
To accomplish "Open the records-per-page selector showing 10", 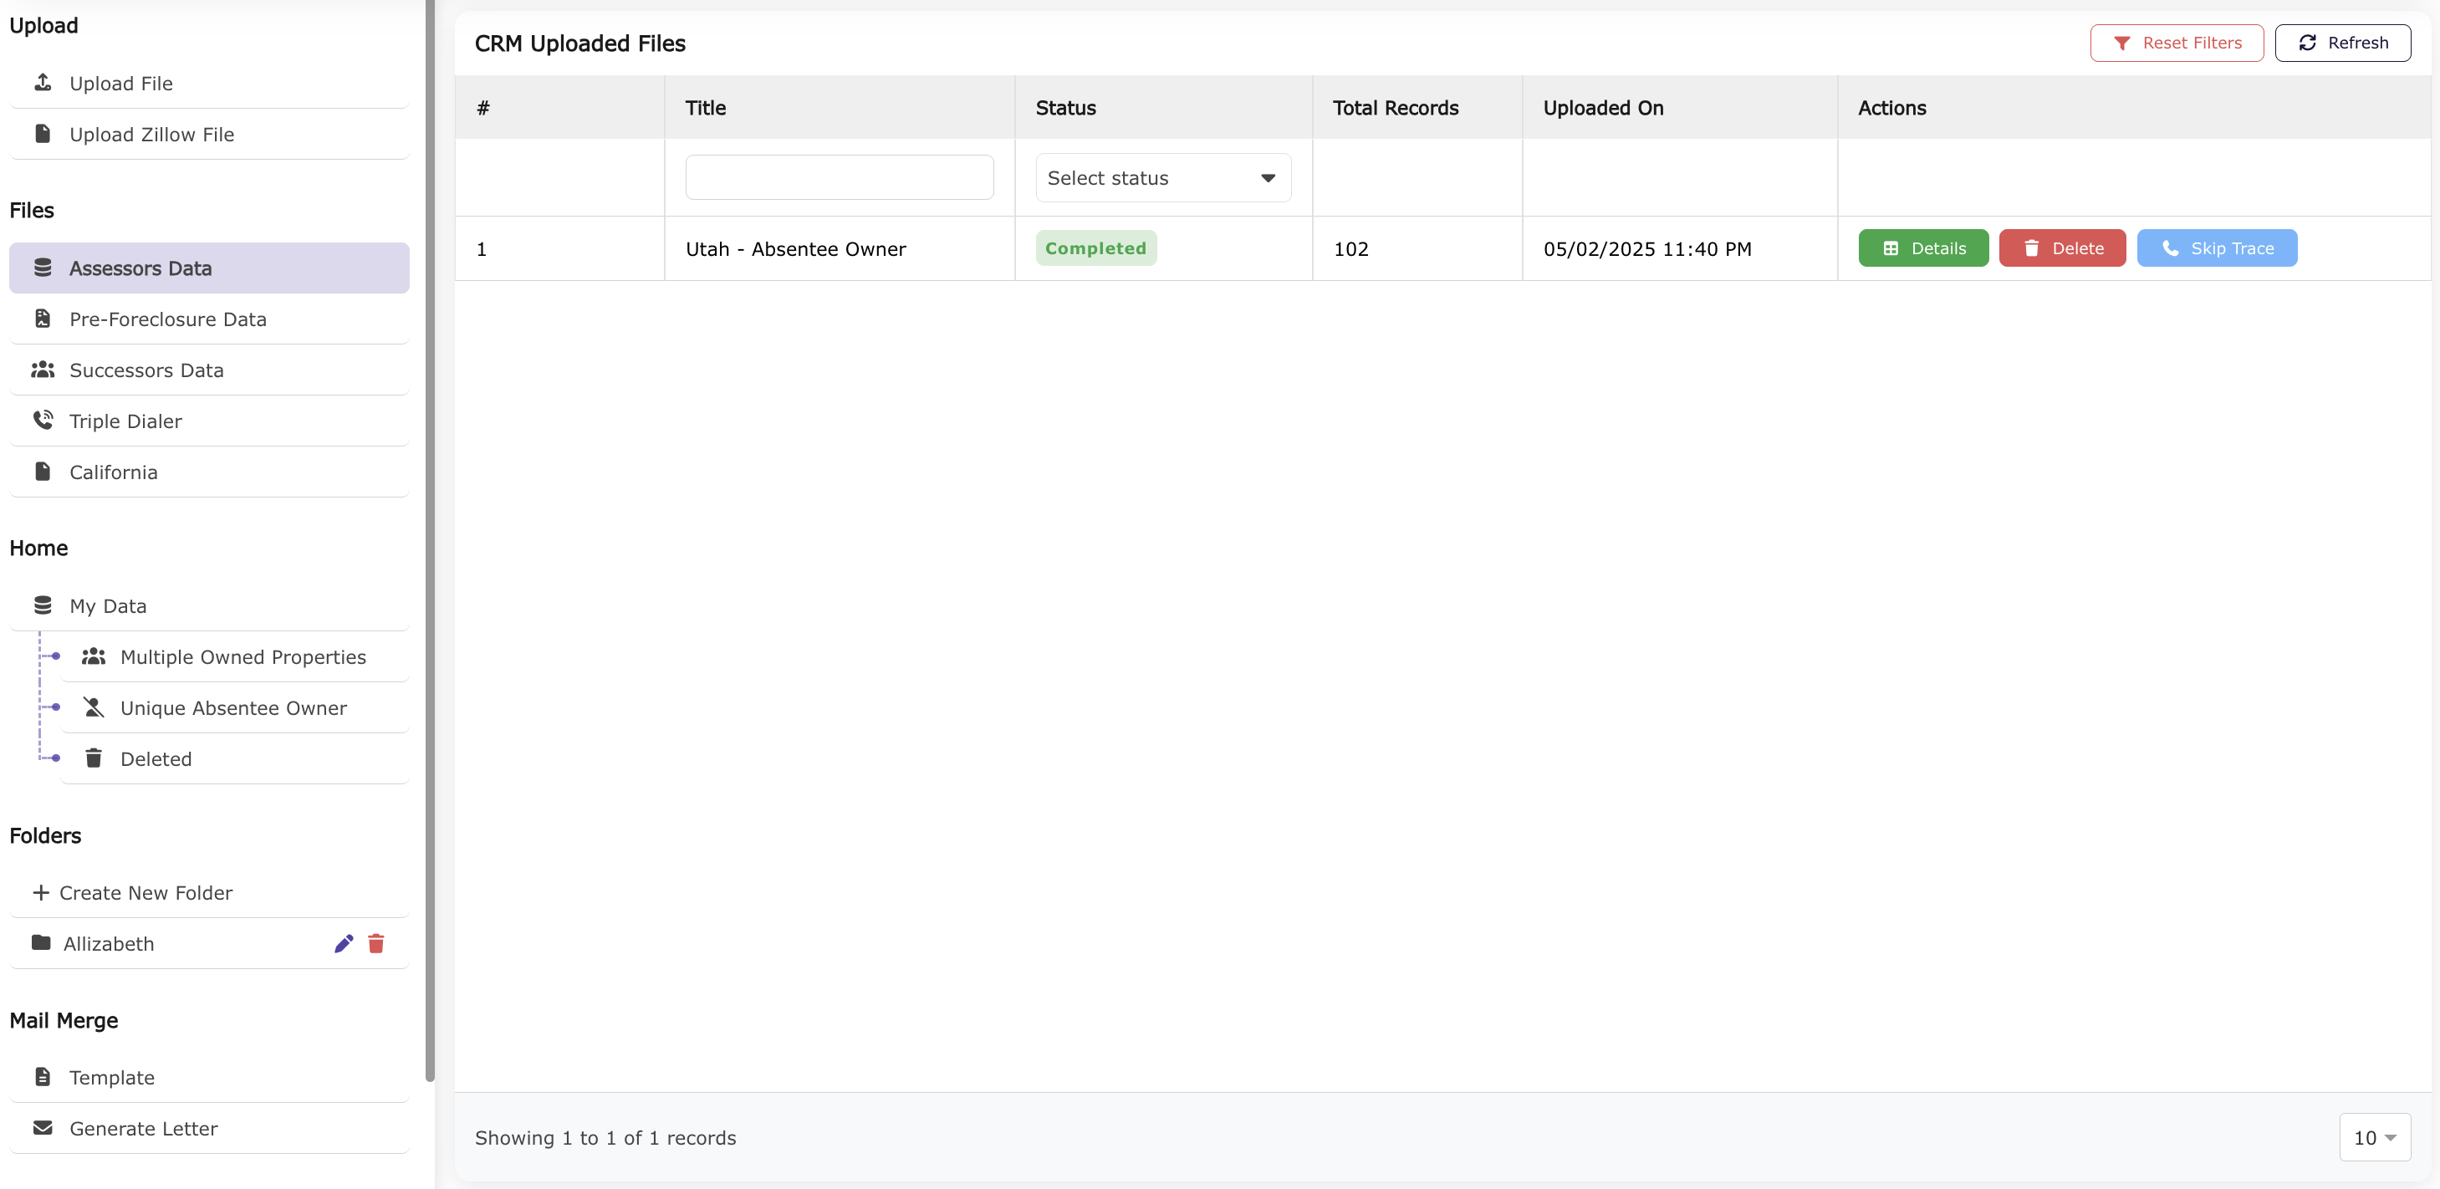I will tap(2374, 1137).
